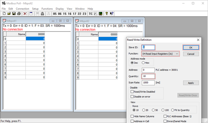Click the disconnect toolbar icon

[x=42, y=14]
